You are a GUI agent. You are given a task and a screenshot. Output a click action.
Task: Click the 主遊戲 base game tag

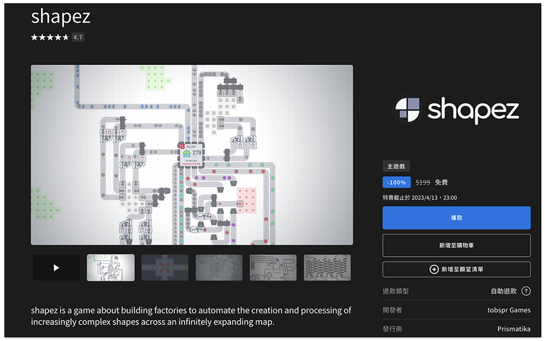coord(396,166)
